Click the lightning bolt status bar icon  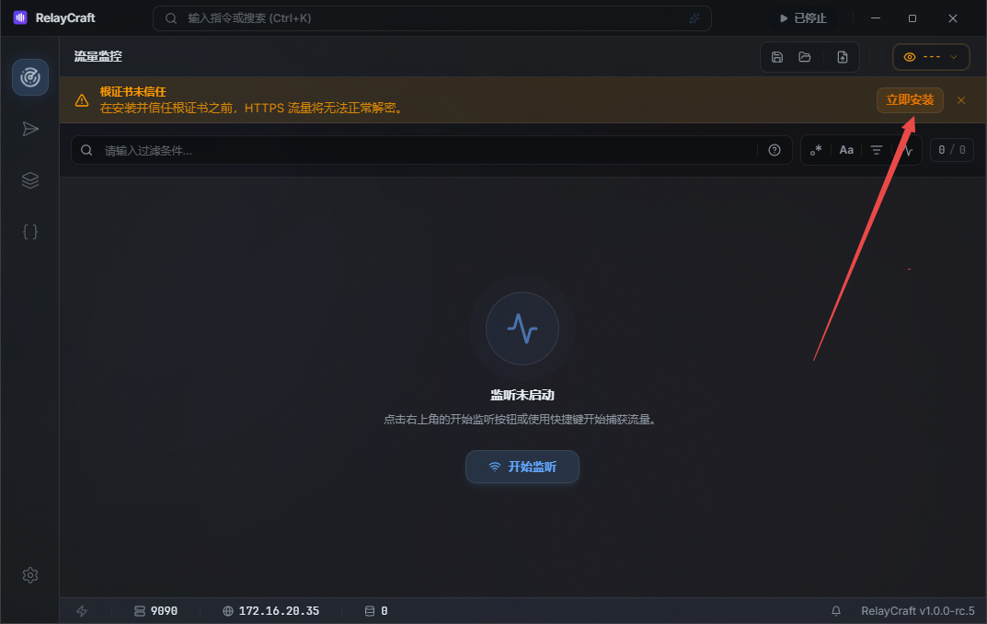pyautogui.click(x=82, y=611)
